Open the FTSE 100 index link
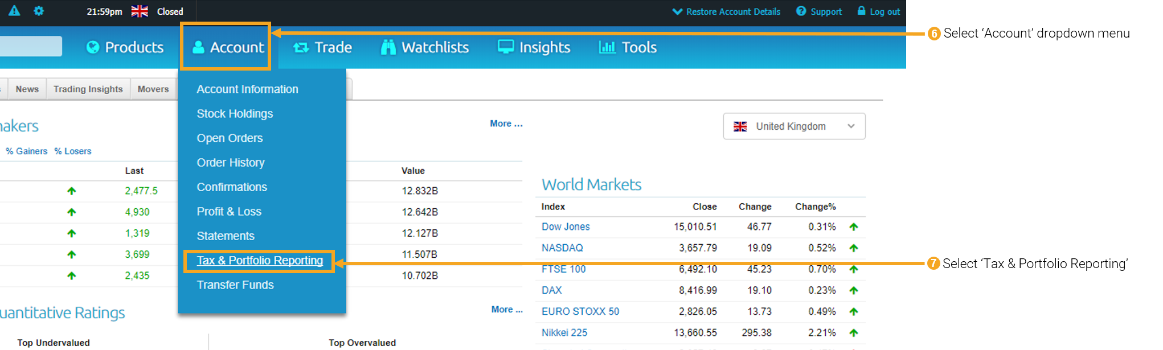Screen dimensions: 1163x350 (563, 269)
